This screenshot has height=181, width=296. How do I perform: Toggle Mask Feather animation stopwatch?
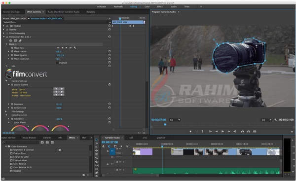[12, 51]
